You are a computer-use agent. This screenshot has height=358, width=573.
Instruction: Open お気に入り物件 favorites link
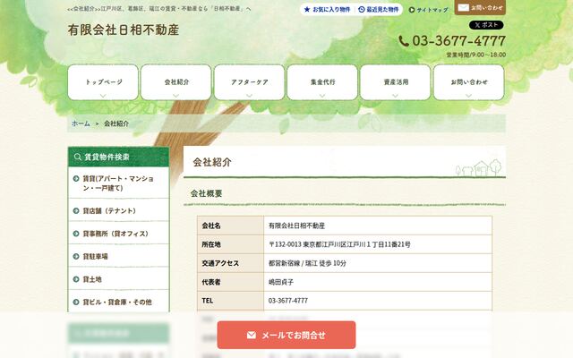point(327,10)
